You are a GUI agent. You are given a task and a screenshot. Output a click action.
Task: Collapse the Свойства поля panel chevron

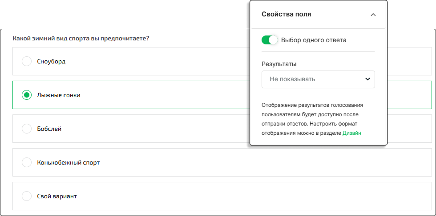click(373, 15)
